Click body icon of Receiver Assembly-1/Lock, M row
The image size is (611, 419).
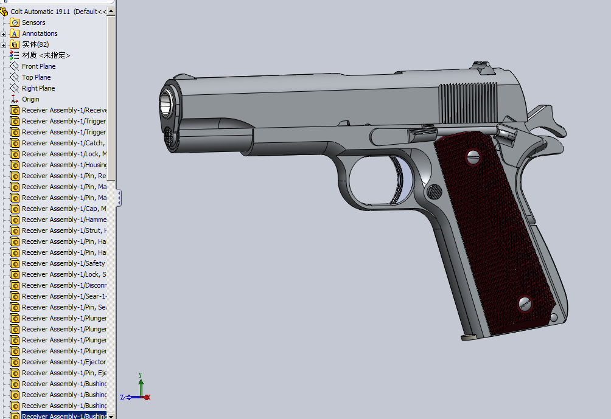tap(15, 154)
